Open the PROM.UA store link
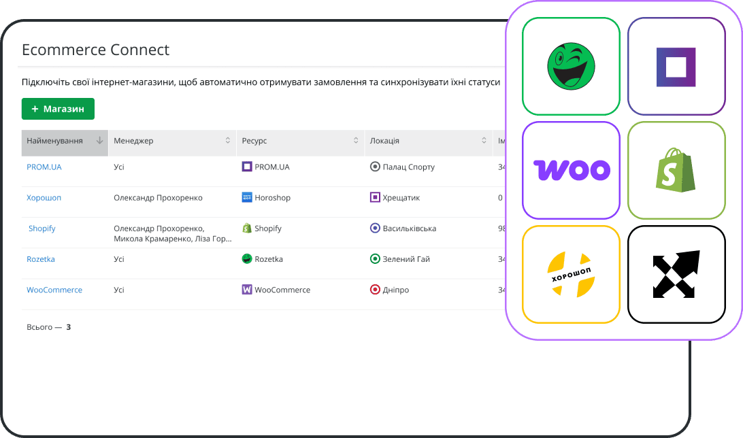 [x=44, y=167]
